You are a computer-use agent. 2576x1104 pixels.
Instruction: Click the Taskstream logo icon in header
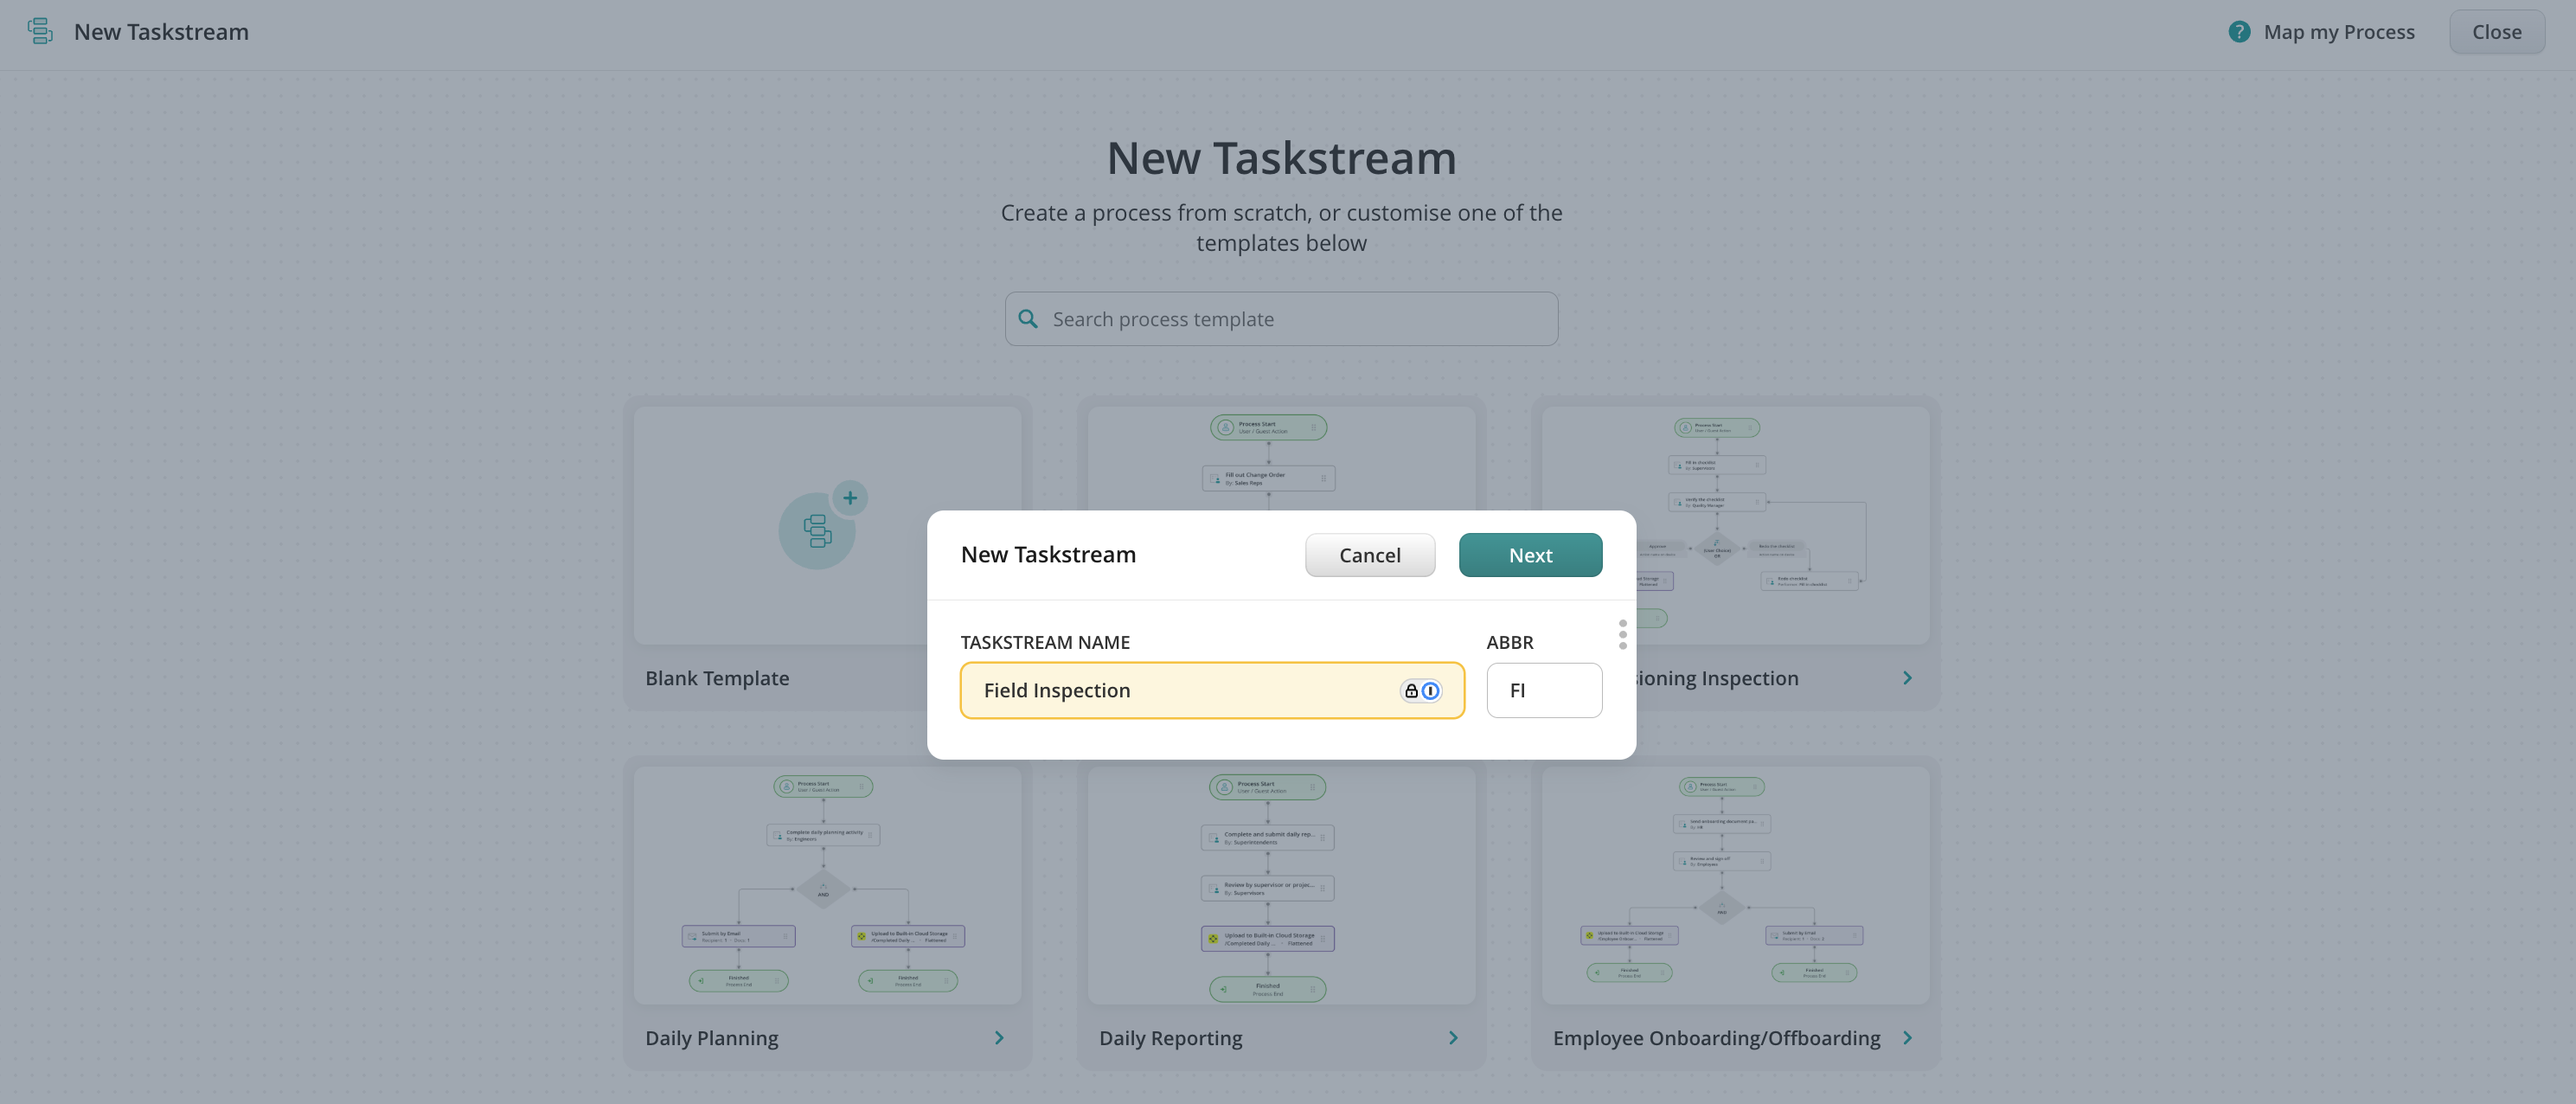[x=40, y=31]
